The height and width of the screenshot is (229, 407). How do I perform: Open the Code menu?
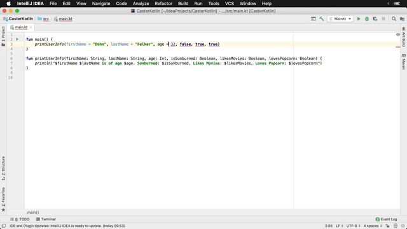[x=121, y=4]
